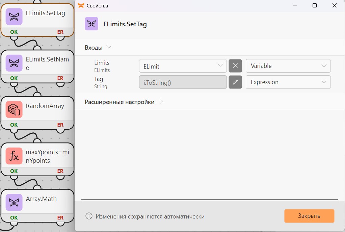345x232 pixels.
Task: Click the ER output of the ELimits.SetTag node
Action: click(x=60, y=32)
